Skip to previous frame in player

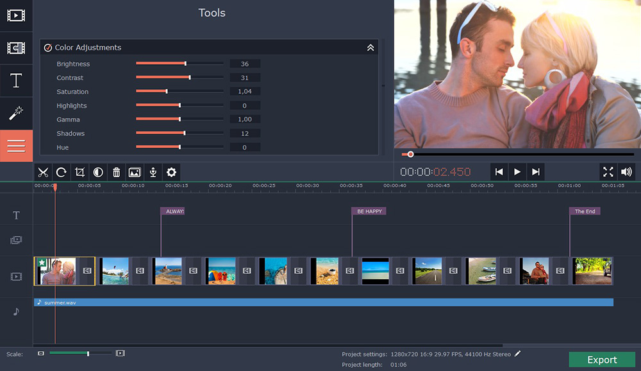(x=499, y=172)
